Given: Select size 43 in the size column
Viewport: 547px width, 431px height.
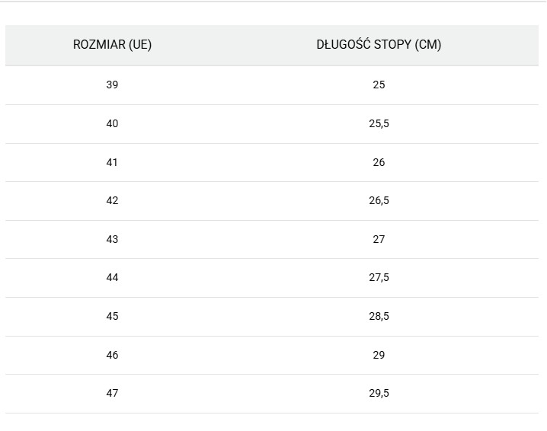Looking at the screenshot, I should 112,239.
